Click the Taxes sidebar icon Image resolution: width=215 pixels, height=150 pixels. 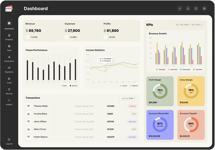tap(9, 46)
